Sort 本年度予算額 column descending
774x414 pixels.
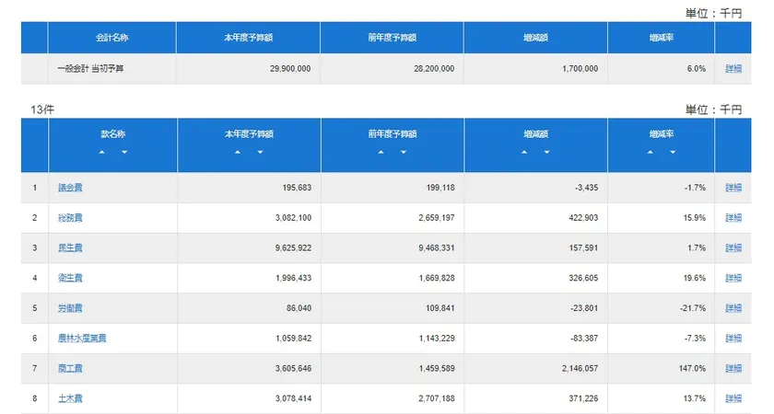coord(260,152)
